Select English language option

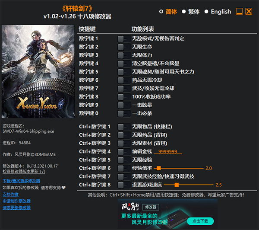click(x=206, y=12)
